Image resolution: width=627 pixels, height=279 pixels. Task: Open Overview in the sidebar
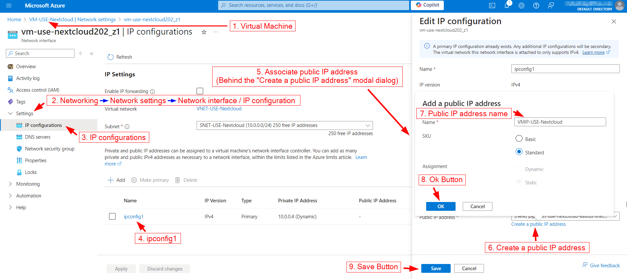pyautogui.click(x=26, y=67)
